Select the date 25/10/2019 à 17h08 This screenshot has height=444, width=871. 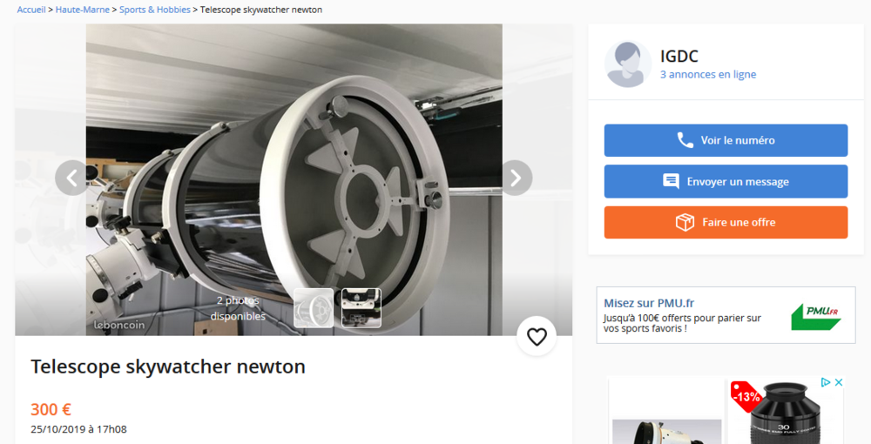tap(78, 429)
